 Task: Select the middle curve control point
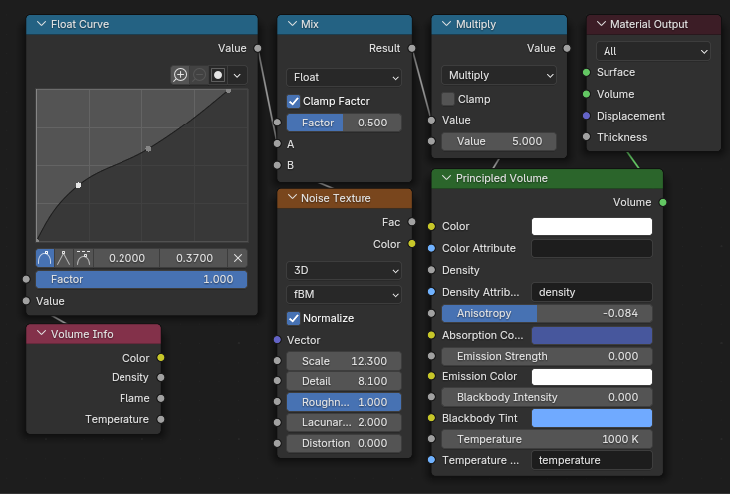coord(148,149)
